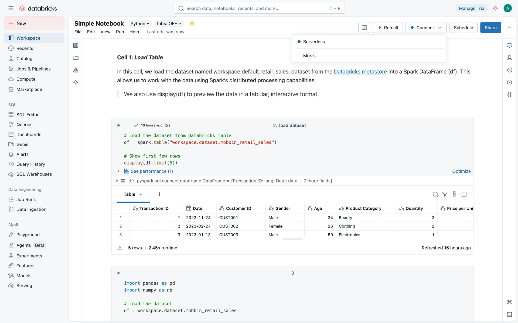The image size is (518, 323).
Task: Toggle the left sidebar hamburger menu
Action: pyautogui.click(x=11, y=8)
